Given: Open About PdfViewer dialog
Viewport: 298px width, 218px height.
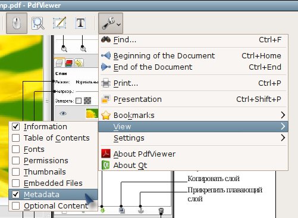Looking at the screenshot, I should 193,154.
